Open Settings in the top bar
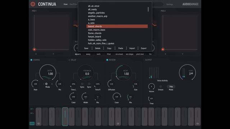This screenshot has height=129, width=230. click(170, 4)
